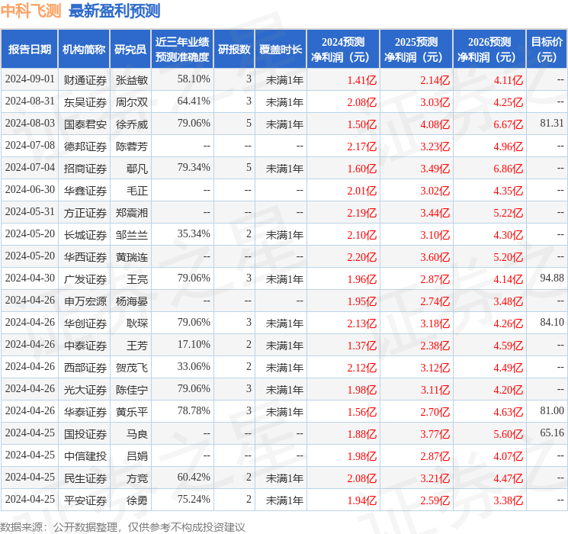
Task: Click the date 2024-09-01
Action: coord(30,79)
